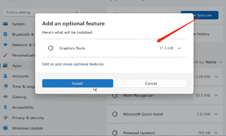Click the 17.3 MB size value
This screenshot has width=226, height=136.
click(x=166, y=48)
